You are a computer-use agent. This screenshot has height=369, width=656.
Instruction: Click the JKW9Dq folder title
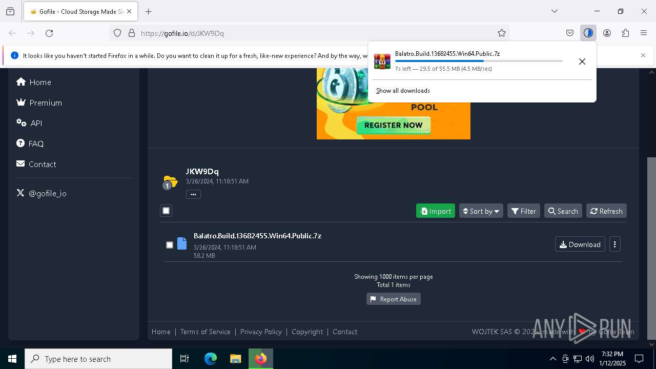(x=202, y=171)
